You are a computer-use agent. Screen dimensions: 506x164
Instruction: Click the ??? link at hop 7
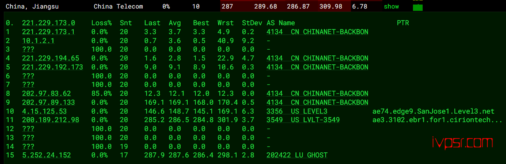pos(28,85)
